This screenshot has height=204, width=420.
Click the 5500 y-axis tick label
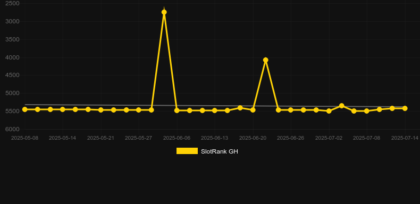(12, 111)
